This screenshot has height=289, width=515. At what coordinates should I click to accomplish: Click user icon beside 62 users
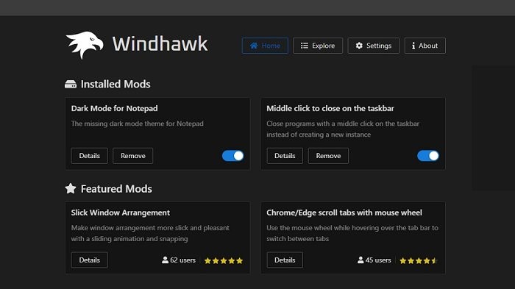click(x=165, y=260)
